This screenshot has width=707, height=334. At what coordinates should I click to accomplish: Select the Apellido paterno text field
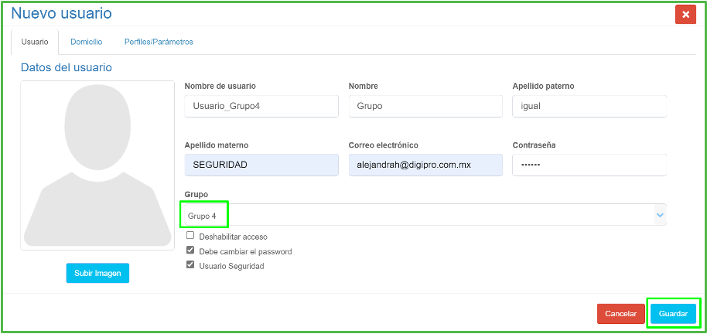click(589, 106)
